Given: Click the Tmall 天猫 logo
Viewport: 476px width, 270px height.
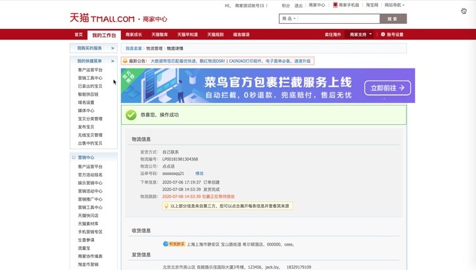Looking at the screenshot, I should click(102, 18).
